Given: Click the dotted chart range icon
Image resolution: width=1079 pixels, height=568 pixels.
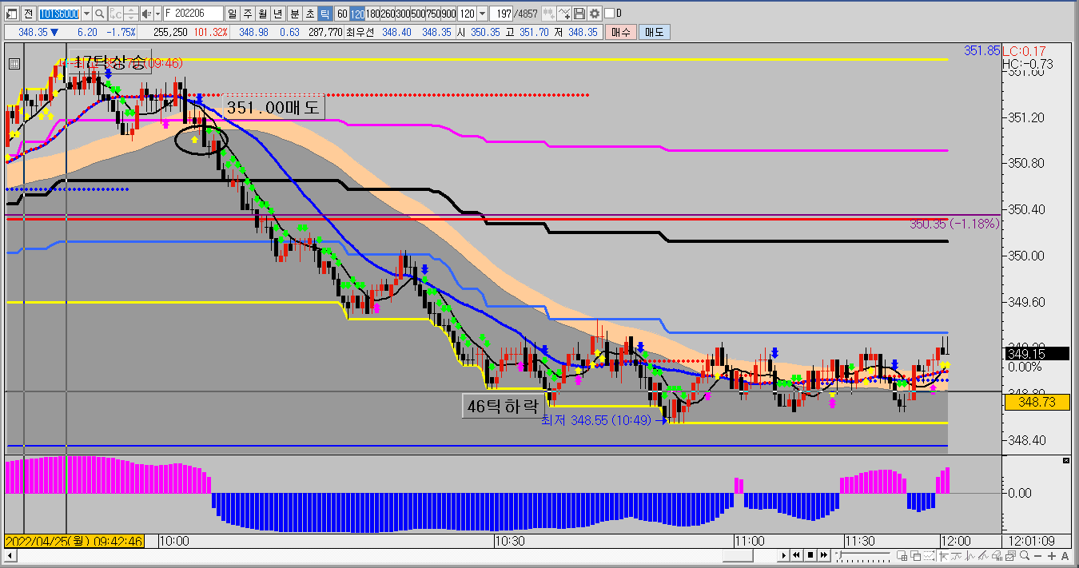Looking at the screenshot, I should (929, 555).
